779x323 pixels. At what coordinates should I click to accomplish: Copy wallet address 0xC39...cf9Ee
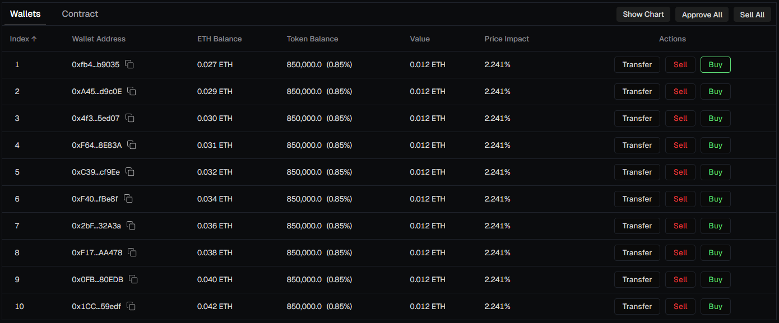[x=130, y=172]
